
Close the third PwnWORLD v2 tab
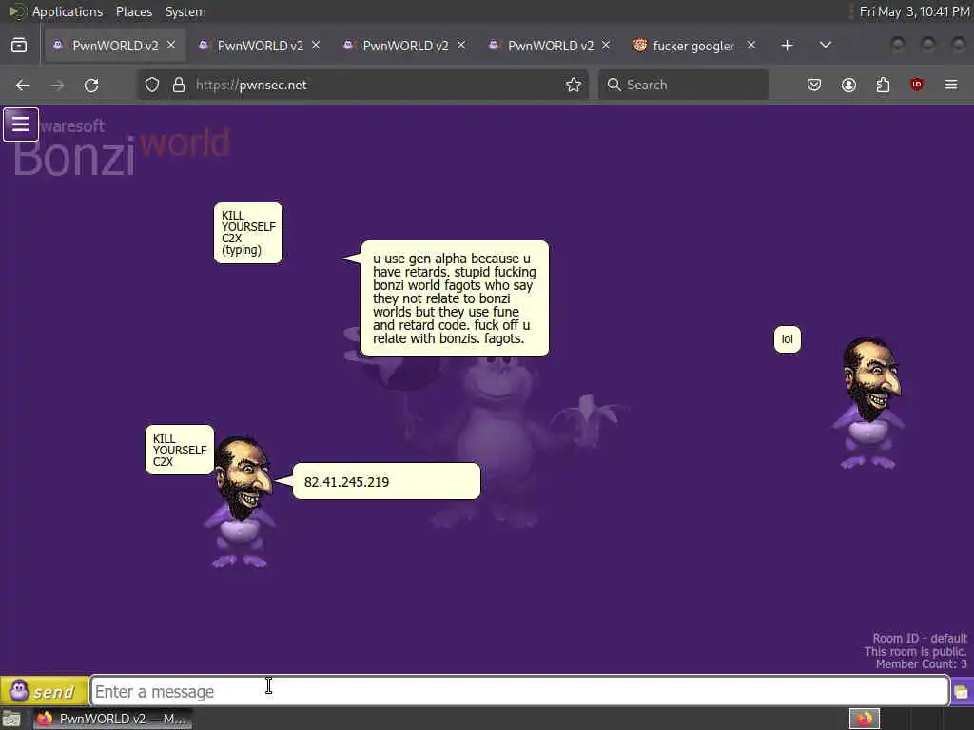click(461, 46)
